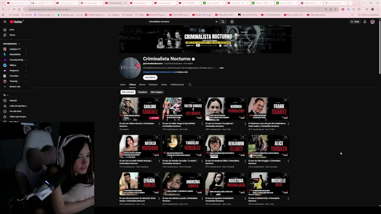381x214 pixels.
Task: Select the Shorts channel tab
Action: click(142, 85)
